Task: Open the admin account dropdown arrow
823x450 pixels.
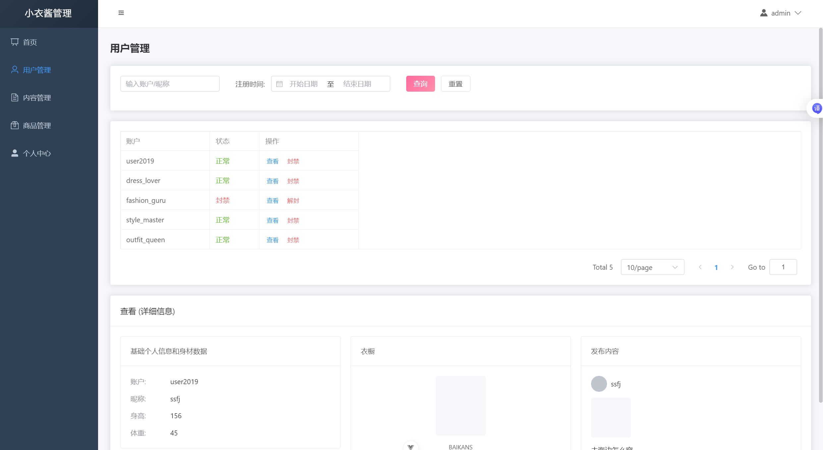Action: pos(798,13)
